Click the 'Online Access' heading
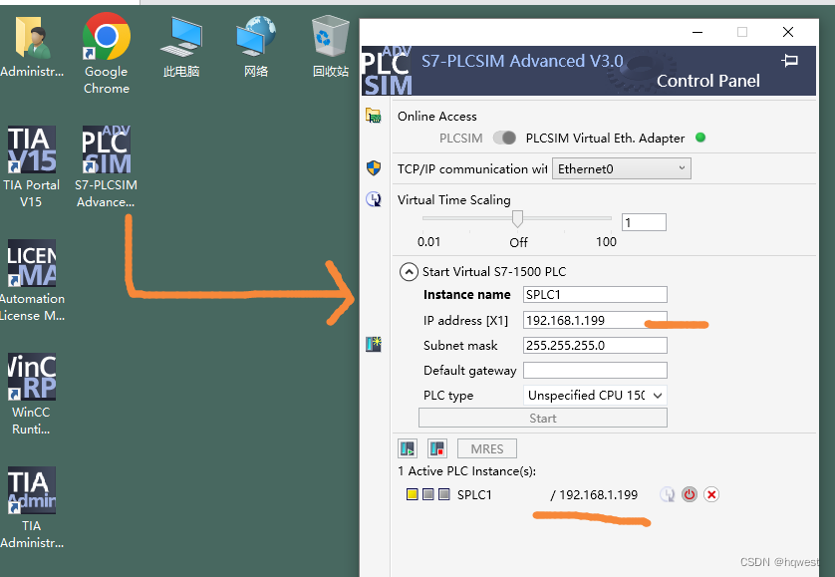The image size is (835, 577). (x=436, y=117)
